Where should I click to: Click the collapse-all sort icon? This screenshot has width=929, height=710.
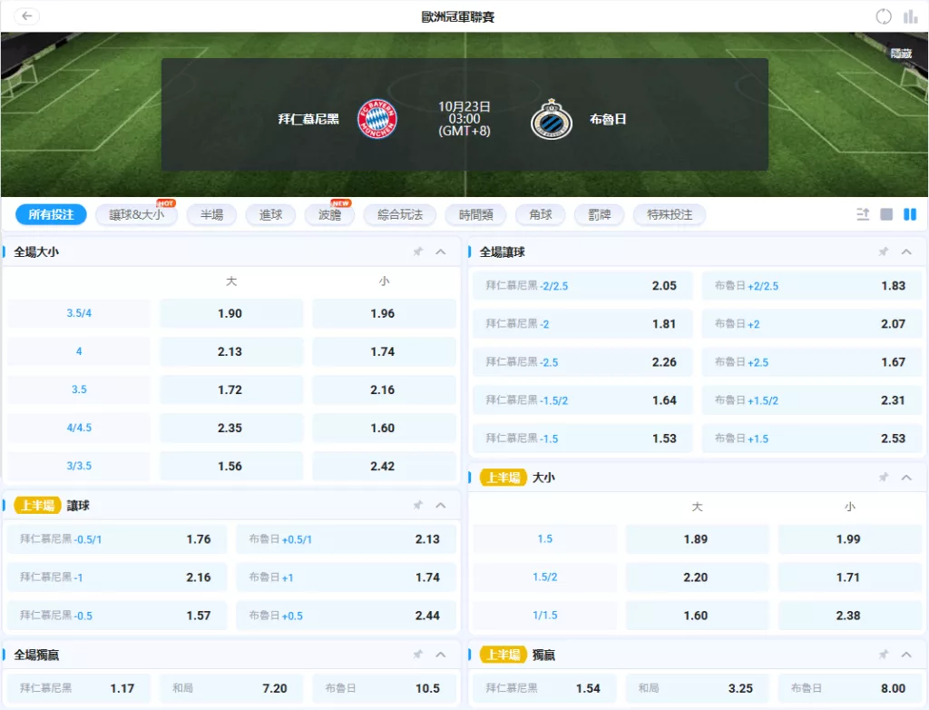pos(863,214)
